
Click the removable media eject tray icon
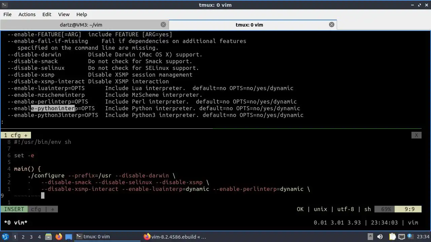click(x=370, y=237)
